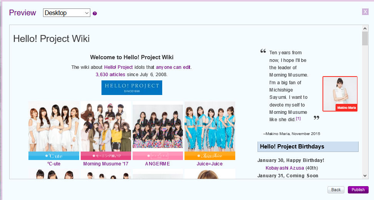Click the Hello! Project Since 1998 banner

(x=132, y=88)
